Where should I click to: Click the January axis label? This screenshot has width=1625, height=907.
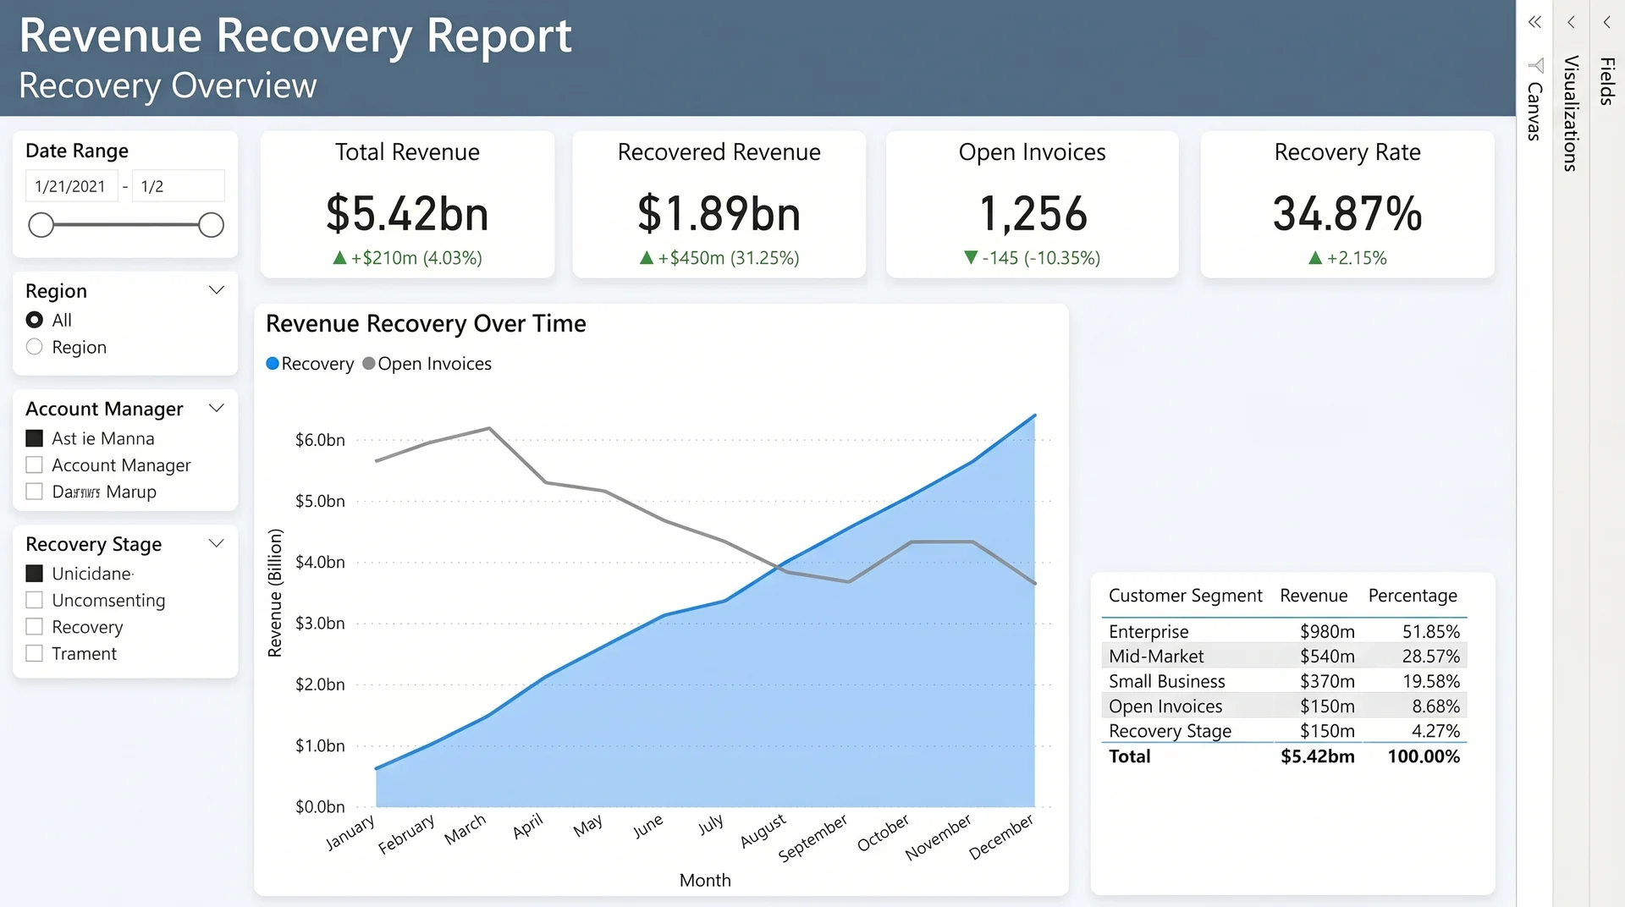point(350,832)
